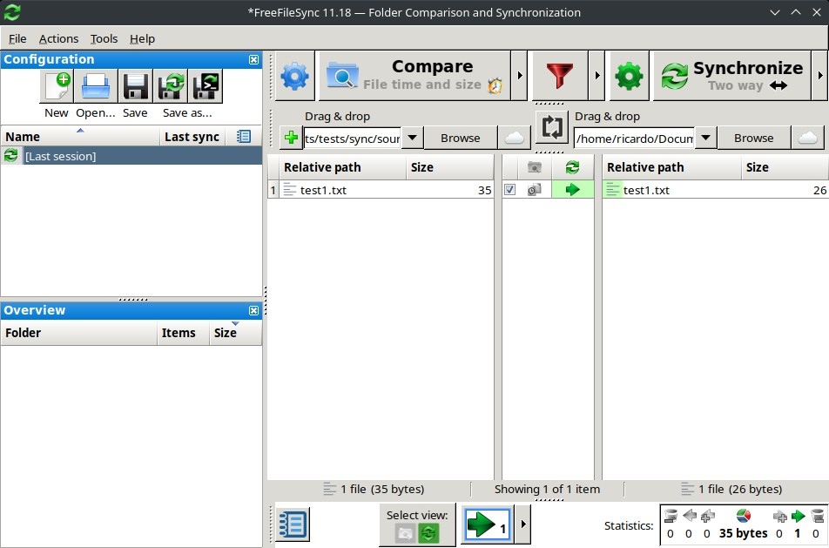Swap the left and right sides
The image size is (829, 548).
tap(551, 127)
